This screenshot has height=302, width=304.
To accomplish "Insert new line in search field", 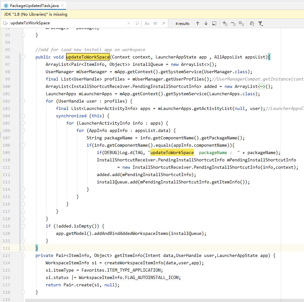I will [137, 23].
